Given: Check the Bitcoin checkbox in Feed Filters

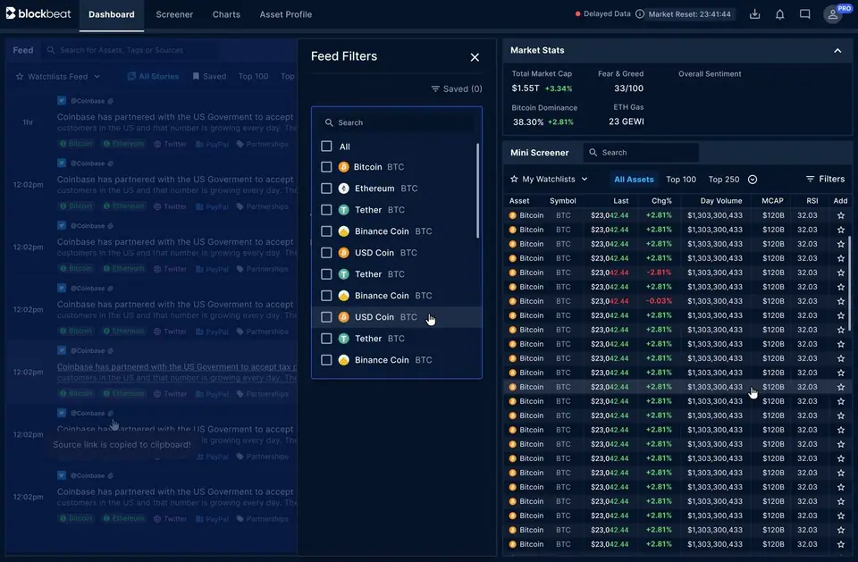Looking at the screenshot, I should click(x=326, y=167).
